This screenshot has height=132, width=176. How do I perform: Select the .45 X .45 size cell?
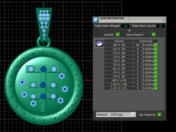click(x=118, y=45)
